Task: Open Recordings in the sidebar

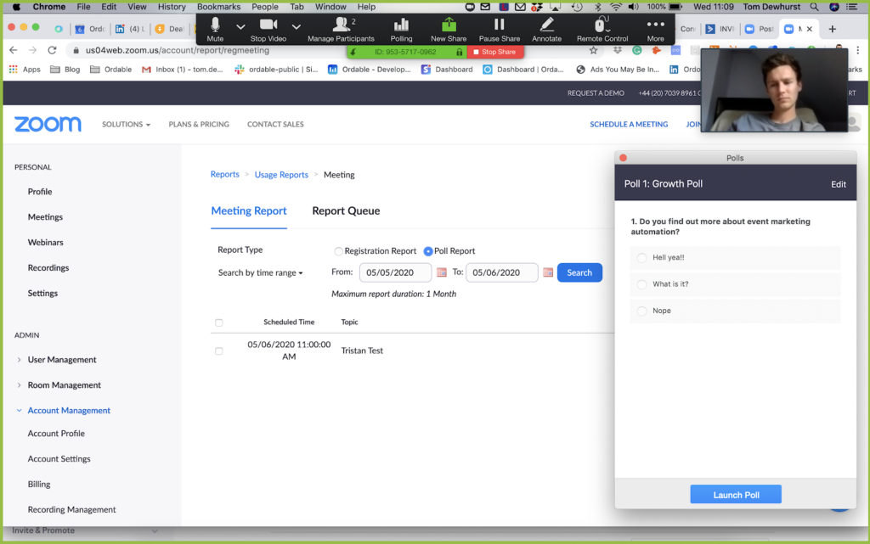Action: pyautogui.click(x=48, y=267)
